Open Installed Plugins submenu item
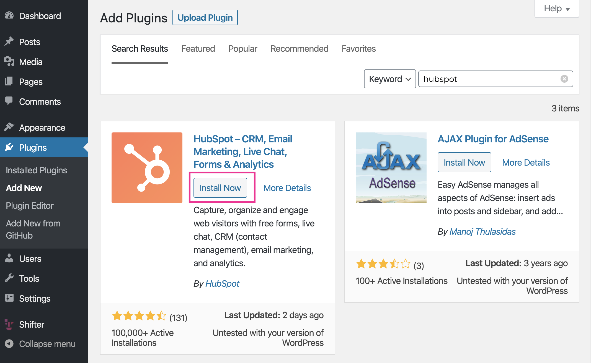The height and width of the screenshot is (363, 591). 37,170
